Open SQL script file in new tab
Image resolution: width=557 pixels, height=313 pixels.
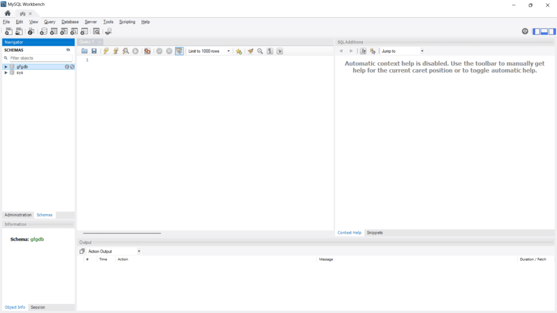tap(19, 32)
